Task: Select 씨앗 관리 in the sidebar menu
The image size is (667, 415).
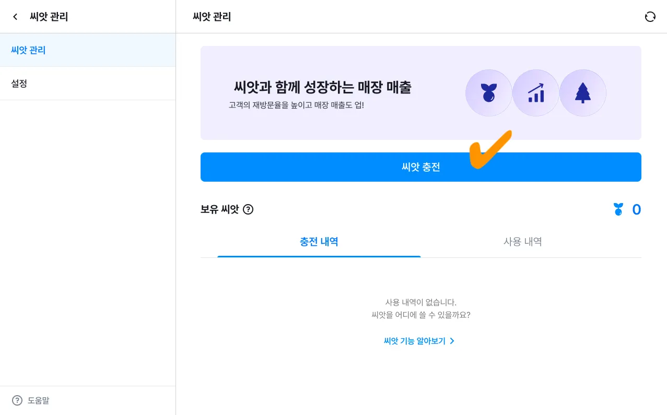Action: point(28,50)
